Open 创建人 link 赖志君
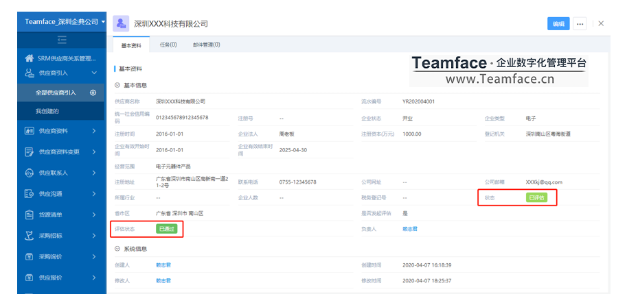Viewport: 627px width, 294px height. 163,265
